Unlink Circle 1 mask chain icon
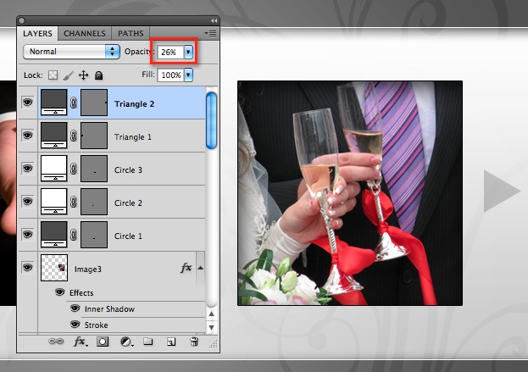Screen dimensions: 528x372 74,235
